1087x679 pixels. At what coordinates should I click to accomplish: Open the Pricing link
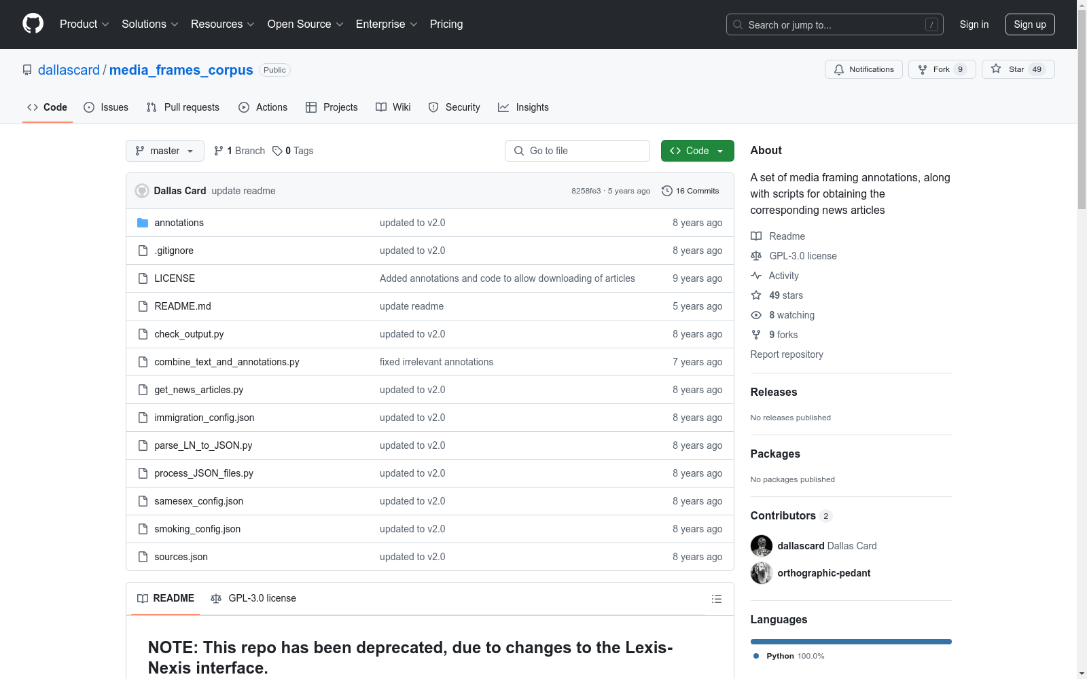446,24
